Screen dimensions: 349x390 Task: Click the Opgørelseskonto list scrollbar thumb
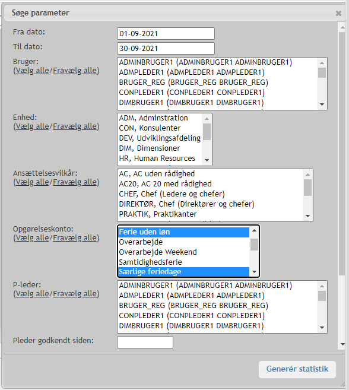(254, 245)
